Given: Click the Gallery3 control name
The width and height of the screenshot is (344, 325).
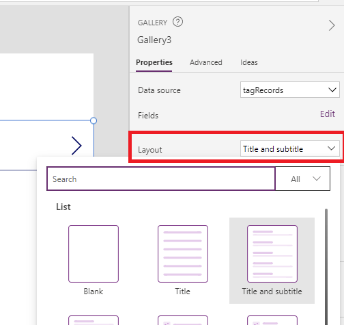Looking at the screenshot, I should pyautogui.click(x=154, y=40).
